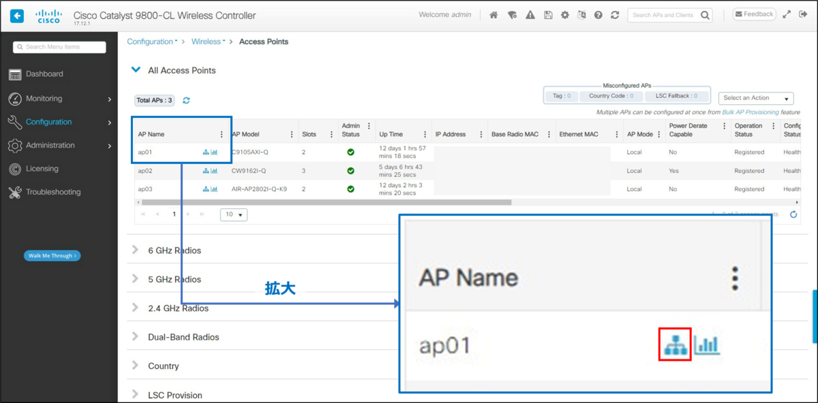This screenshot has height=403, width=818.
Task: Log out using the exit icon
Action: 803,14
